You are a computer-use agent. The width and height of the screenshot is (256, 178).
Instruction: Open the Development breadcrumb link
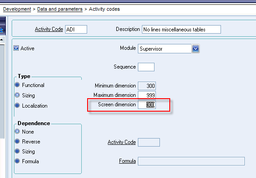[17, 9]
